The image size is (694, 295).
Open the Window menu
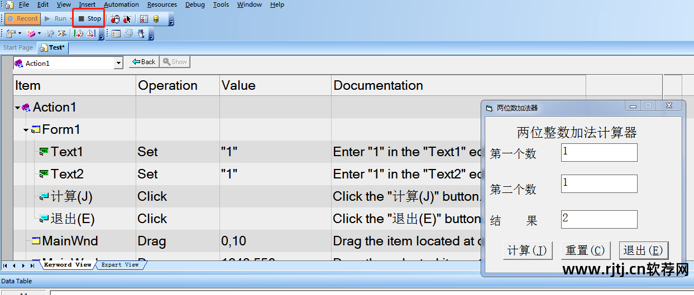tap(250, 4)
